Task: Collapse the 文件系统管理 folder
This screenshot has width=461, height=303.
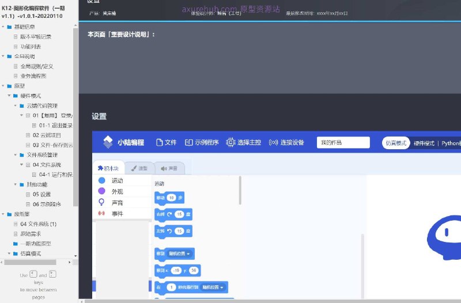Action: coord(16,154)
